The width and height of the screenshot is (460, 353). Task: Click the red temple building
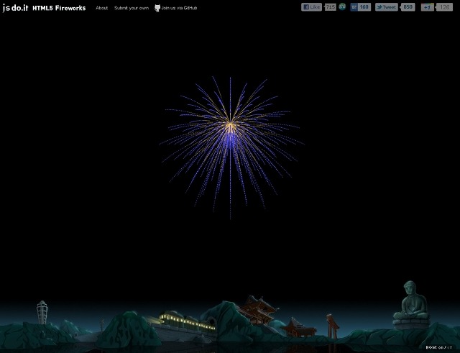(257, 309)
